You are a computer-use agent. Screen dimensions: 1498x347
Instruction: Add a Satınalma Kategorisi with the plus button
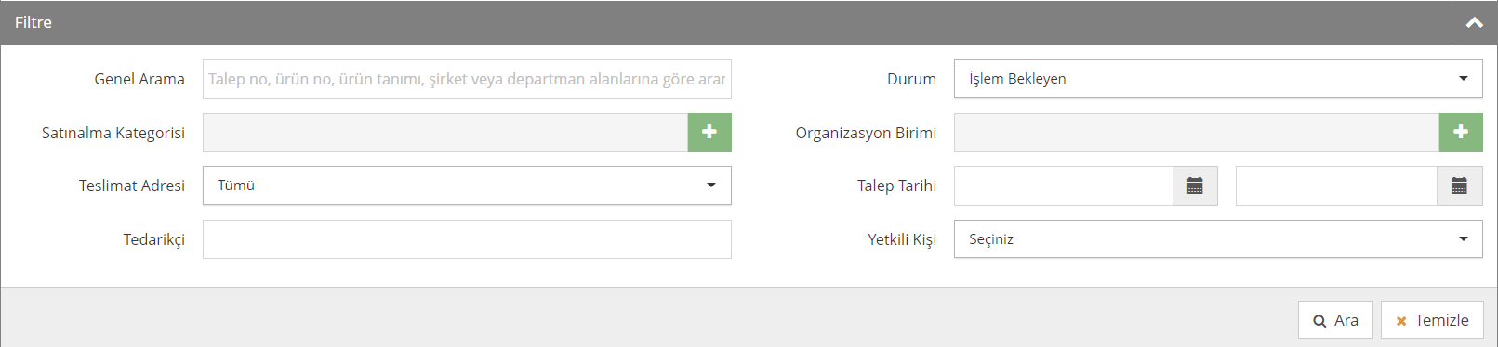(x=709, y=132)
